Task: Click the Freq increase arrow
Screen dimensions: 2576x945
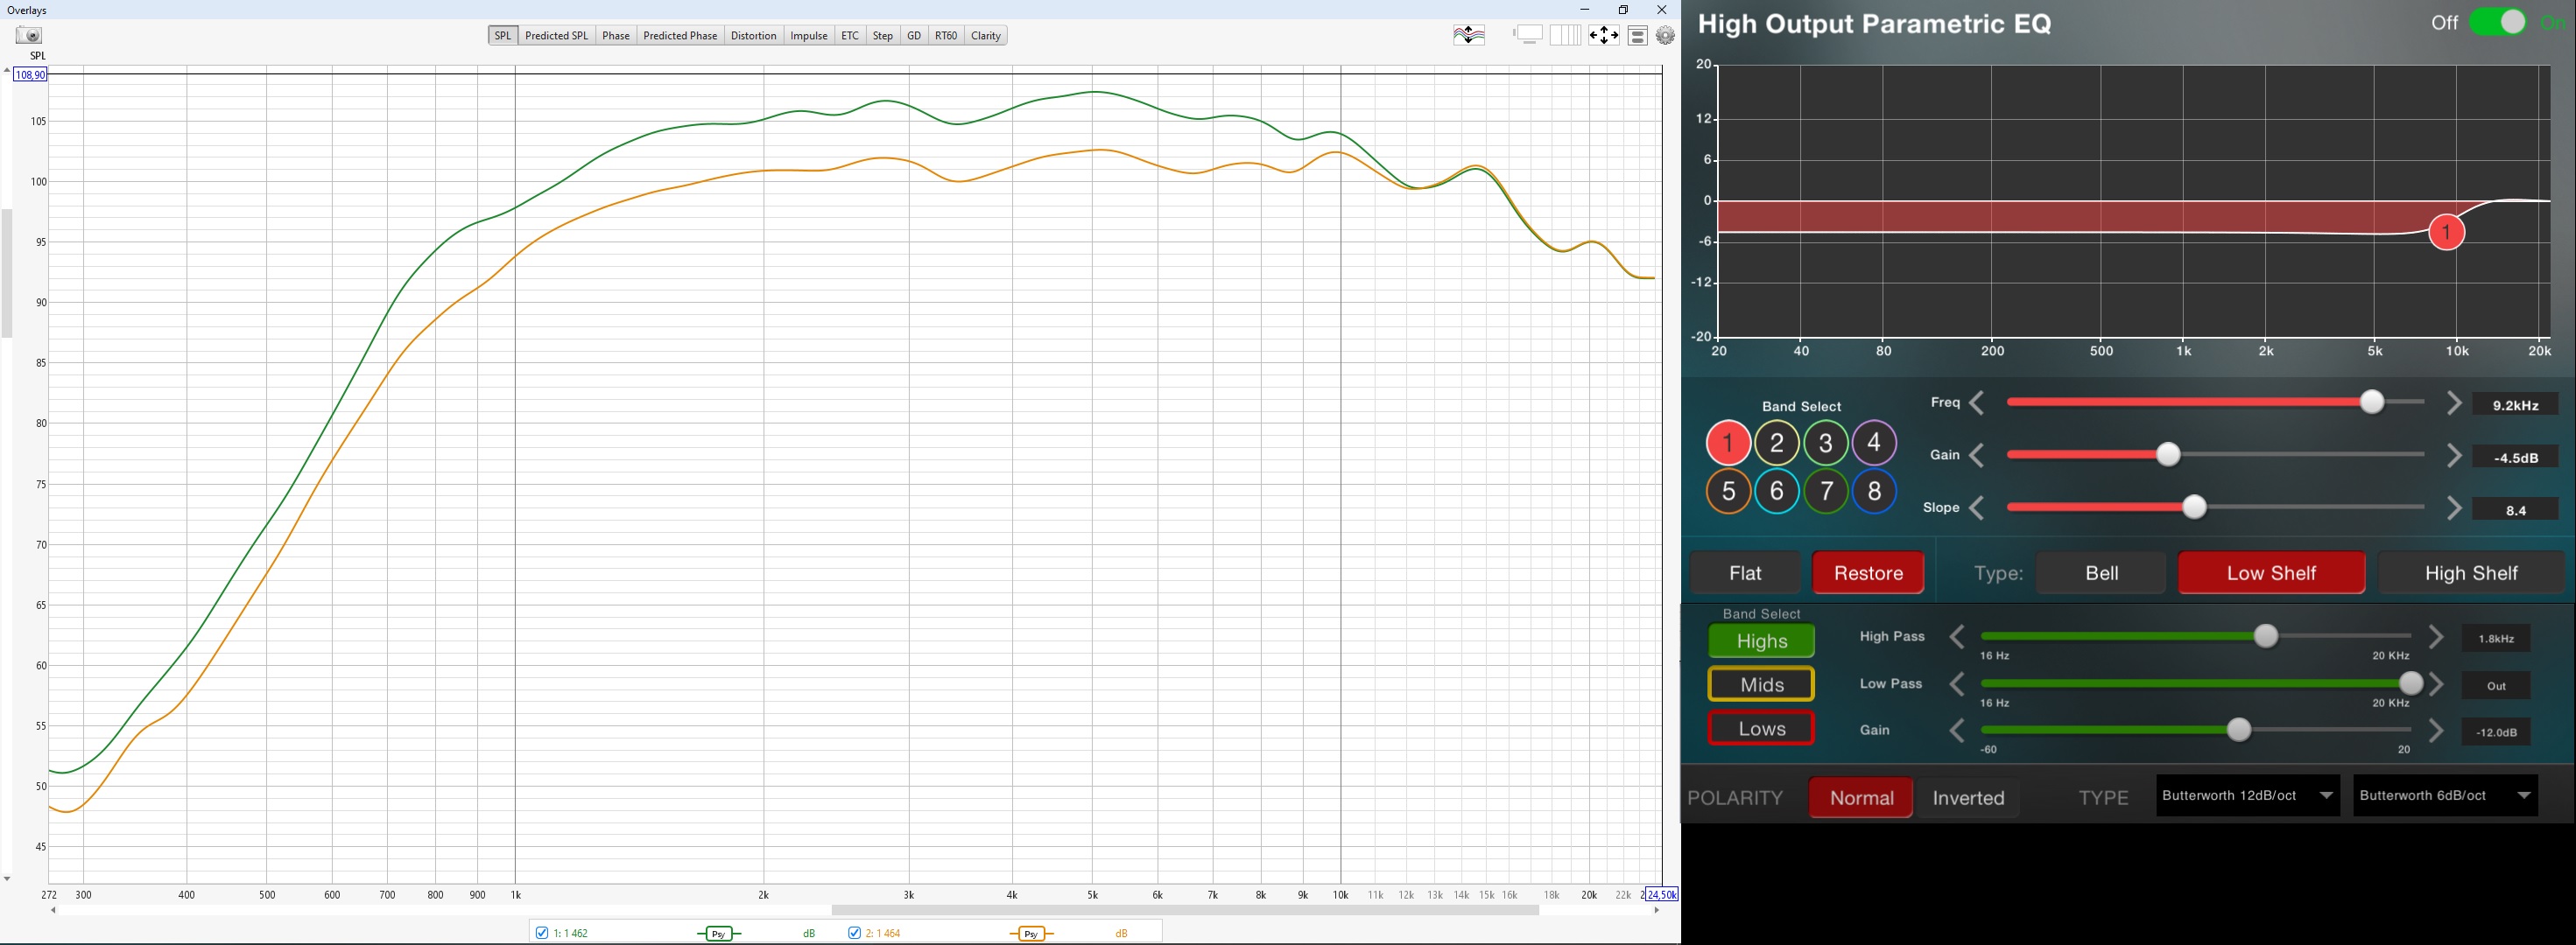Action: [2454, 403]
